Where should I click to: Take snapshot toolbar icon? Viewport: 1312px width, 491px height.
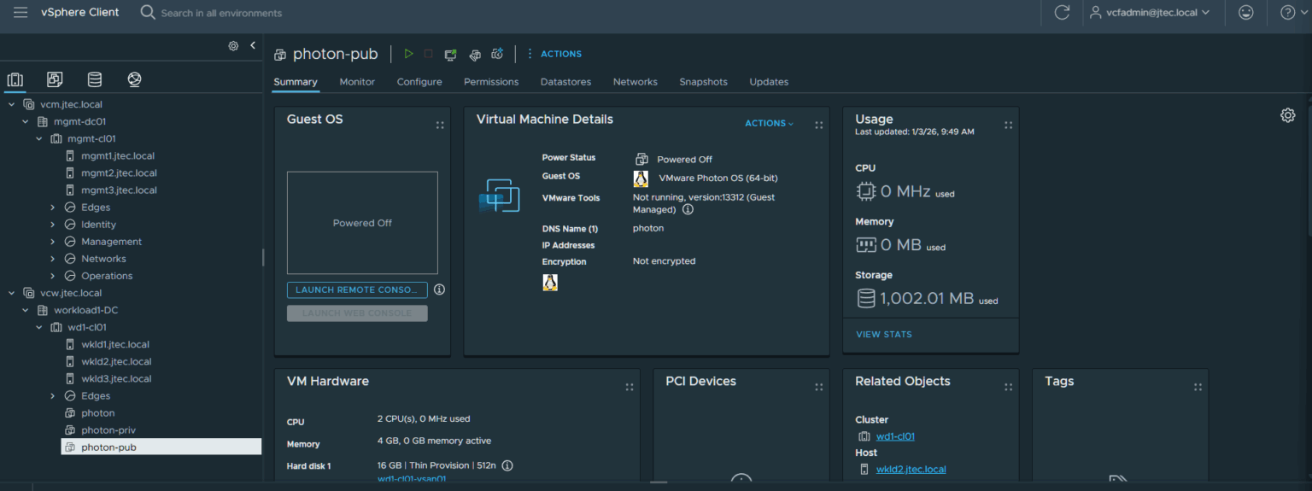tap(497, 54)
